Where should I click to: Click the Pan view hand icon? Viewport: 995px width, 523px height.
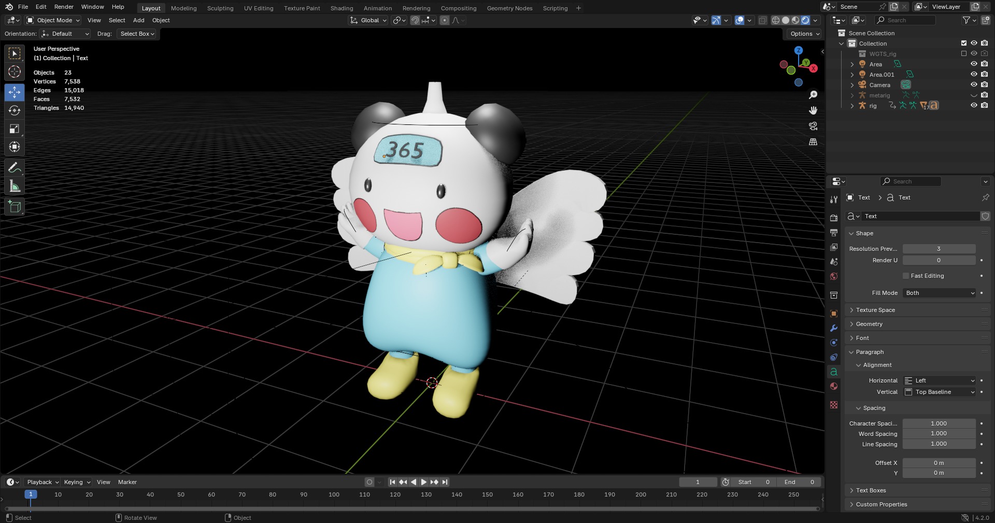click(813, 110)
